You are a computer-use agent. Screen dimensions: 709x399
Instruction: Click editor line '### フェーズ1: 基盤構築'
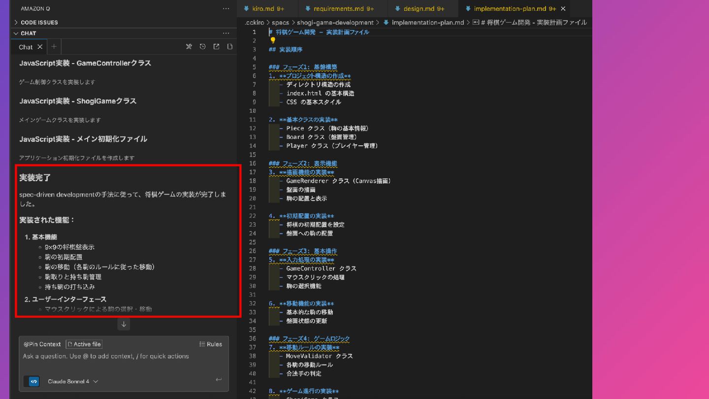pos(303,67)
